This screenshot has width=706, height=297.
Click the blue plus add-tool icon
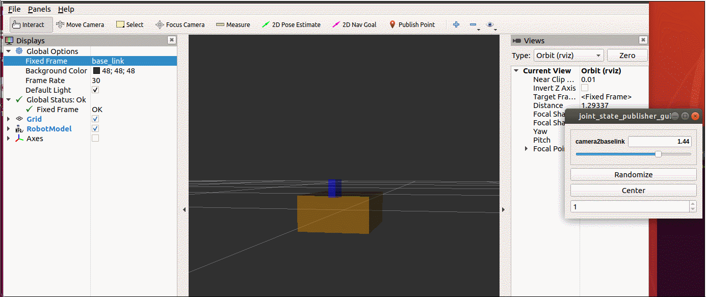pos(456,24)
